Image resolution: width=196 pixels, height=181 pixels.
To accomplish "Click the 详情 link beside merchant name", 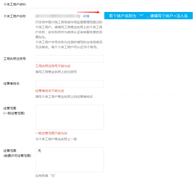I will [86, 16].
